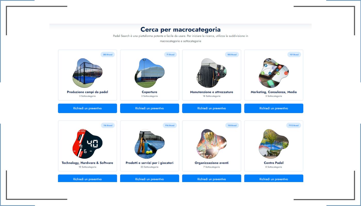Open Marketing, Consulenza, Media title link
Image resolution: width=361 pixels, height=206 pixels.
click(x=274, y=92)
